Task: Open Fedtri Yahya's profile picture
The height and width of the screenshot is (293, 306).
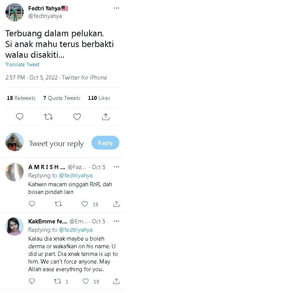Action: [x=15, y=12]
